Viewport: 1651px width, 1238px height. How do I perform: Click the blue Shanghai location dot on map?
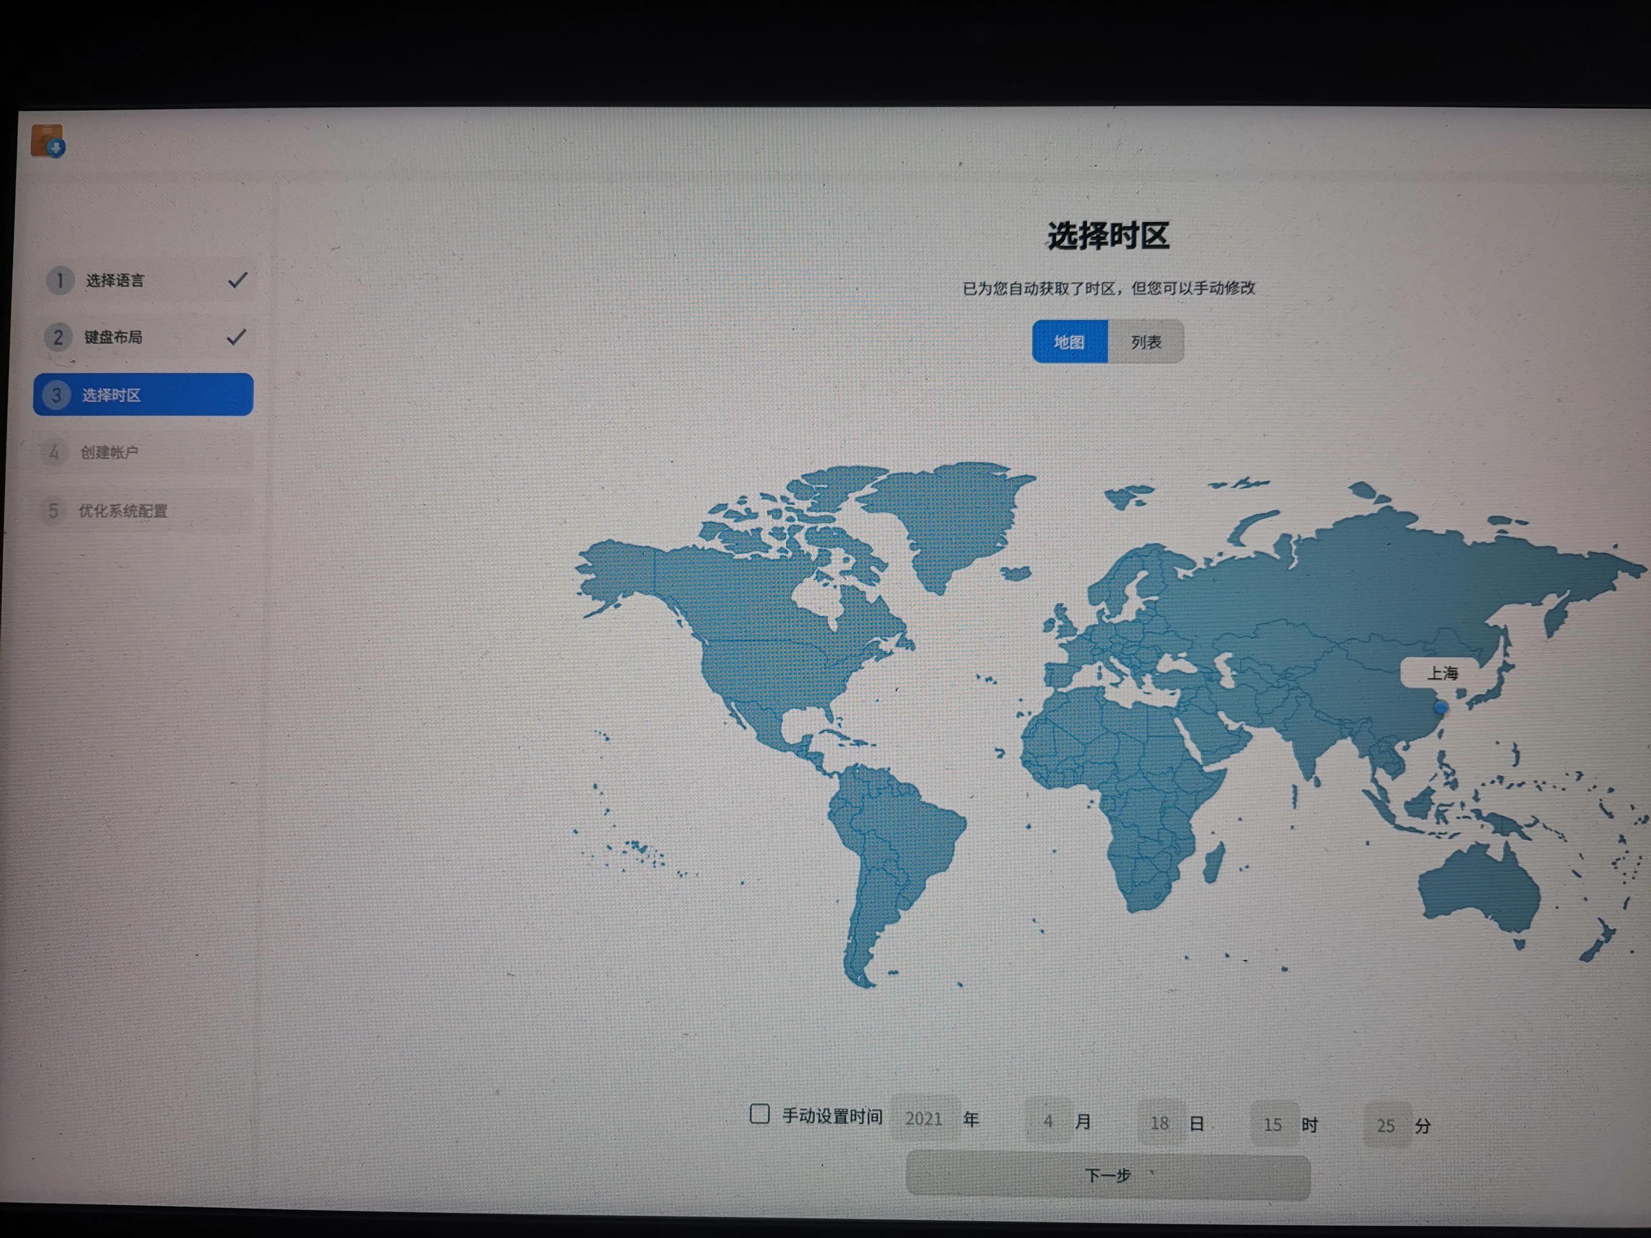click(x=1440, y=707)
